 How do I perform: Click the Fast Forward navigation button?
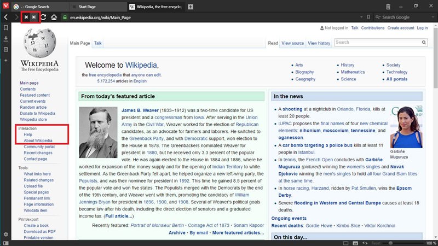coord(34,17)
